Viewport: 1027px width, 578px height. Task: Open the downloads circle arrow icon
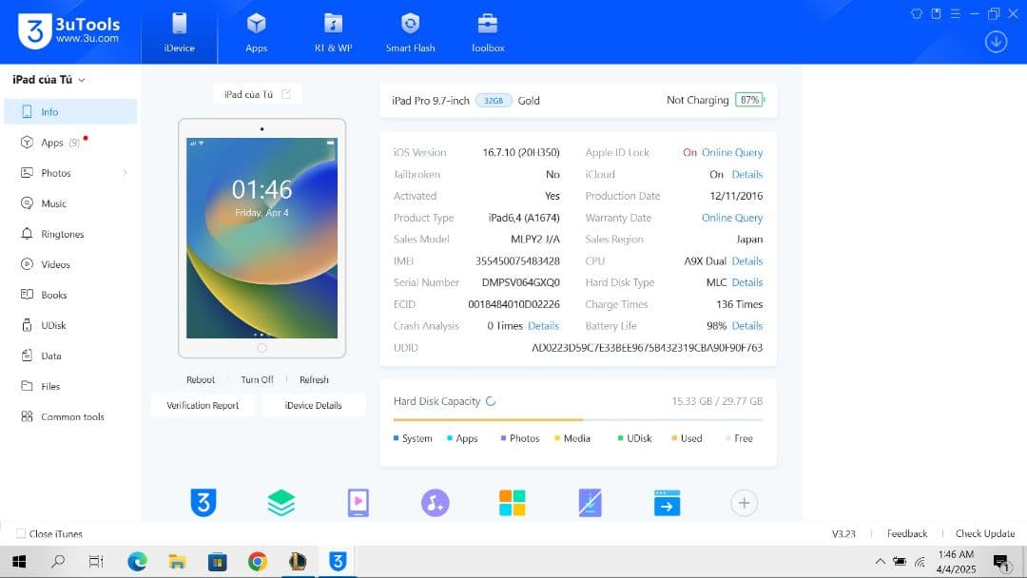click(996, 42)
